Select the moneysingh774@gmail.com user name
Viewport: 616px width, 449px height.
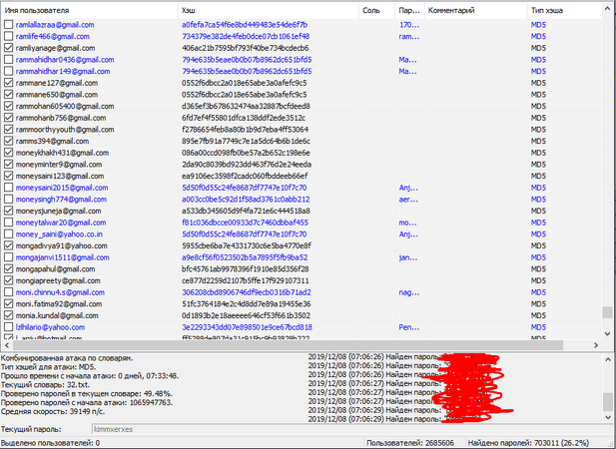click(61, 200)
